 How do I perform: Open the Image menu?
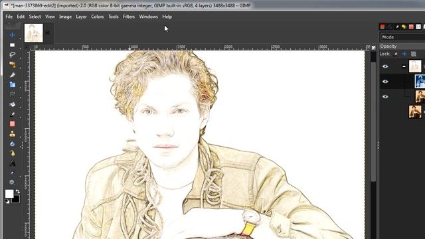[x=65, y=17]
